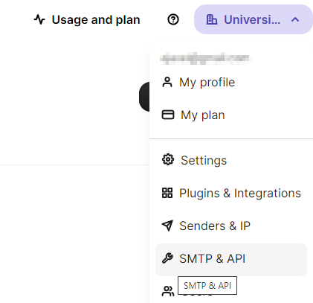The image size is (313, 303).
Task: Toggle the Universi... account dropdown
Action: click(x=254, y=19)
